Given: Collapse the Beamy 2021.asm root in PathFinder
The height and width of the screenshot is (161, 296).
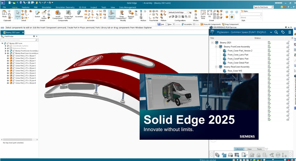Looking at the screenshot, I should pos(2,43).
